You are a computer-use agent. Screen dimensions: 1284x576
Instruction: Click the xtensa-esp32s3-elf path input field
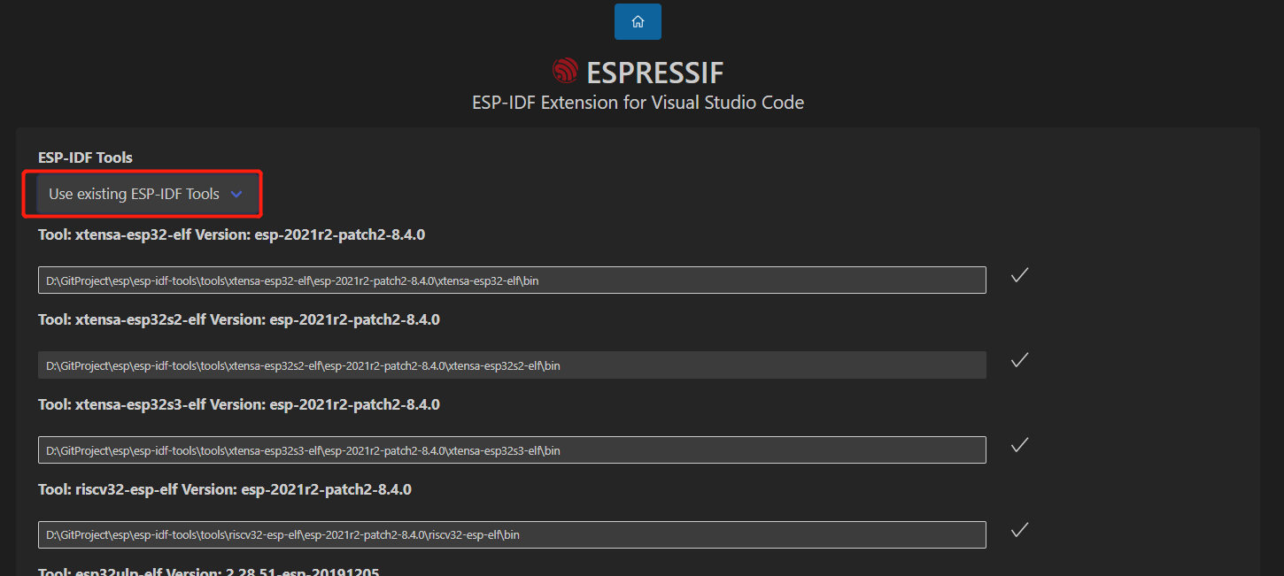tap(511, 449)
